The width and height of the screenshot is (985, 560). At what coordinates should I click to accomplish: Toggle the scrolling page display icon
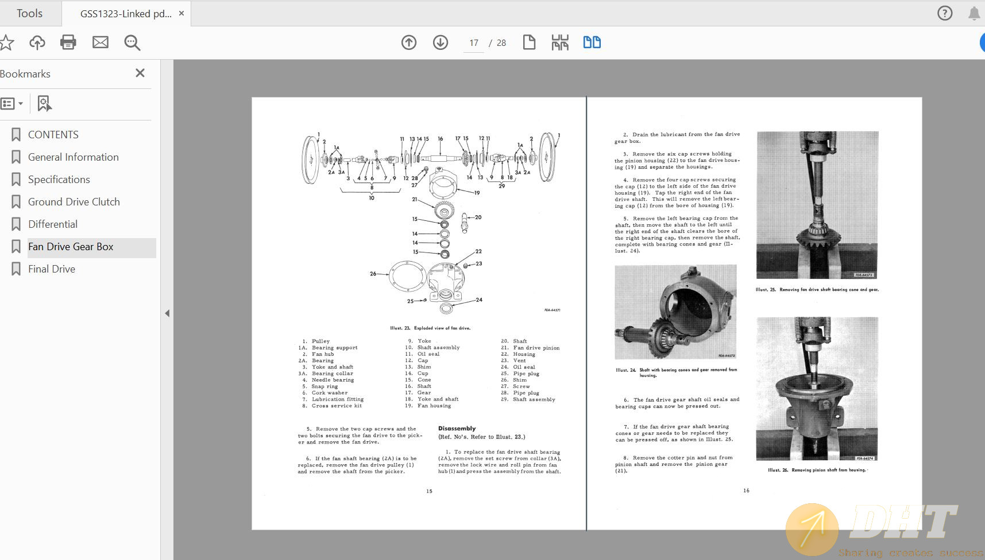click(x=560, y=42)
